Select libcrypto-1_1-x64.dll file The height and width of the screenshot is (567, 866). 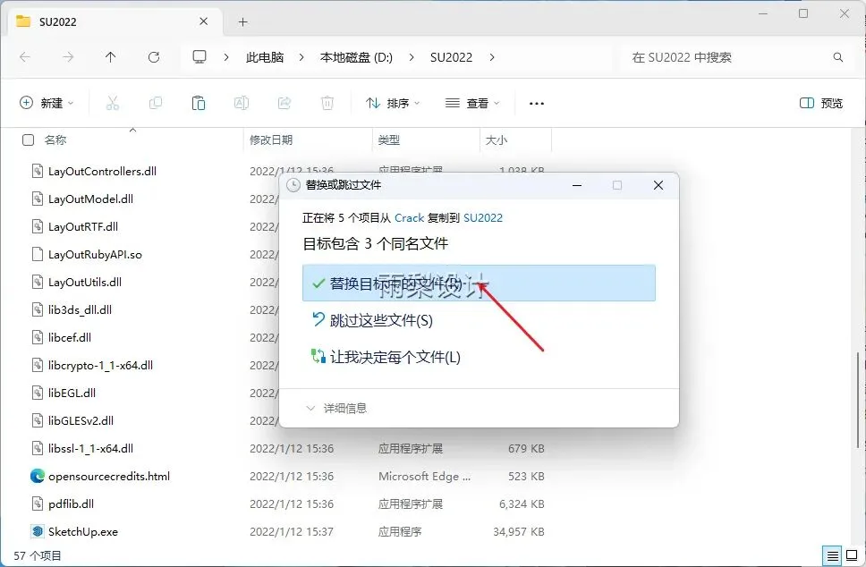(100, 365)
